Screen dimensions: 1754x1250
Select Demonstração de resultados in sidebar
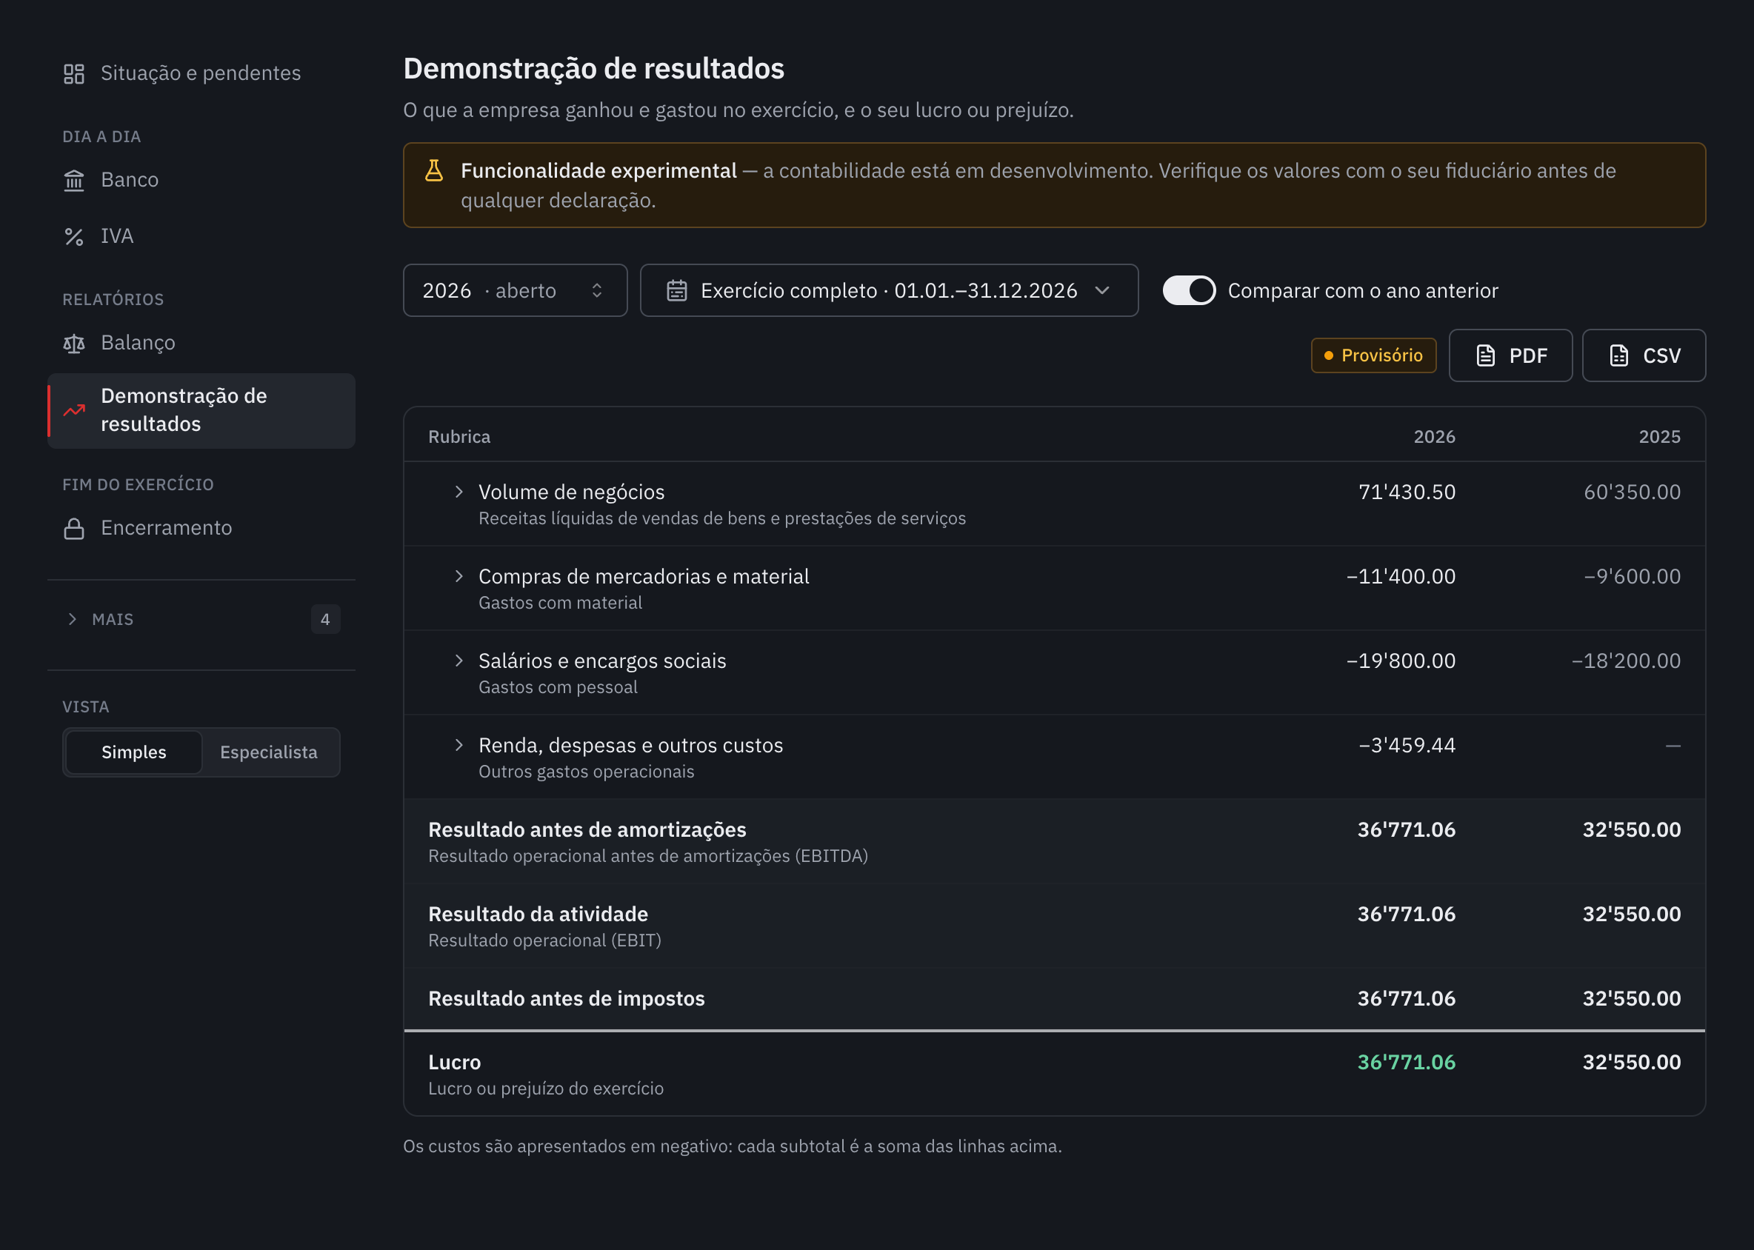201,410
